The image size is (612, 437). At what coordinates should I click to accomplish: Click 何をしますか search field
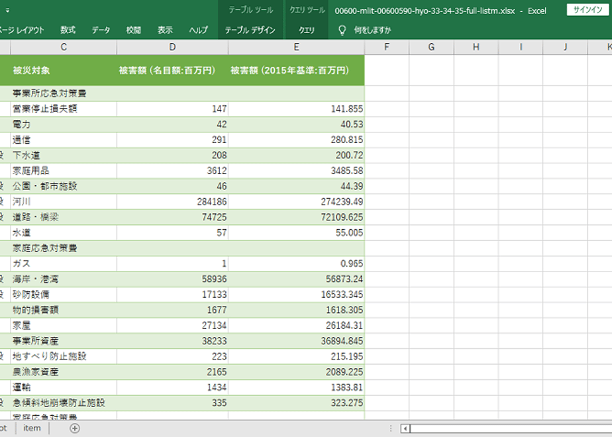(x=372, y=30)
